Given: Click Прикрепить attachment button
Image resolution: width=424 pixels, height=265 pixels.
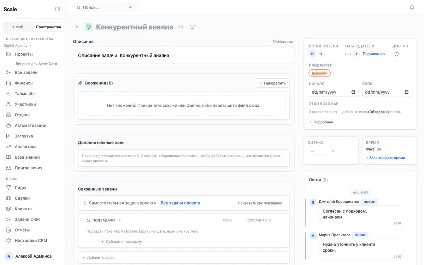Looking at the screenshot, I should (x=272, y=83).
